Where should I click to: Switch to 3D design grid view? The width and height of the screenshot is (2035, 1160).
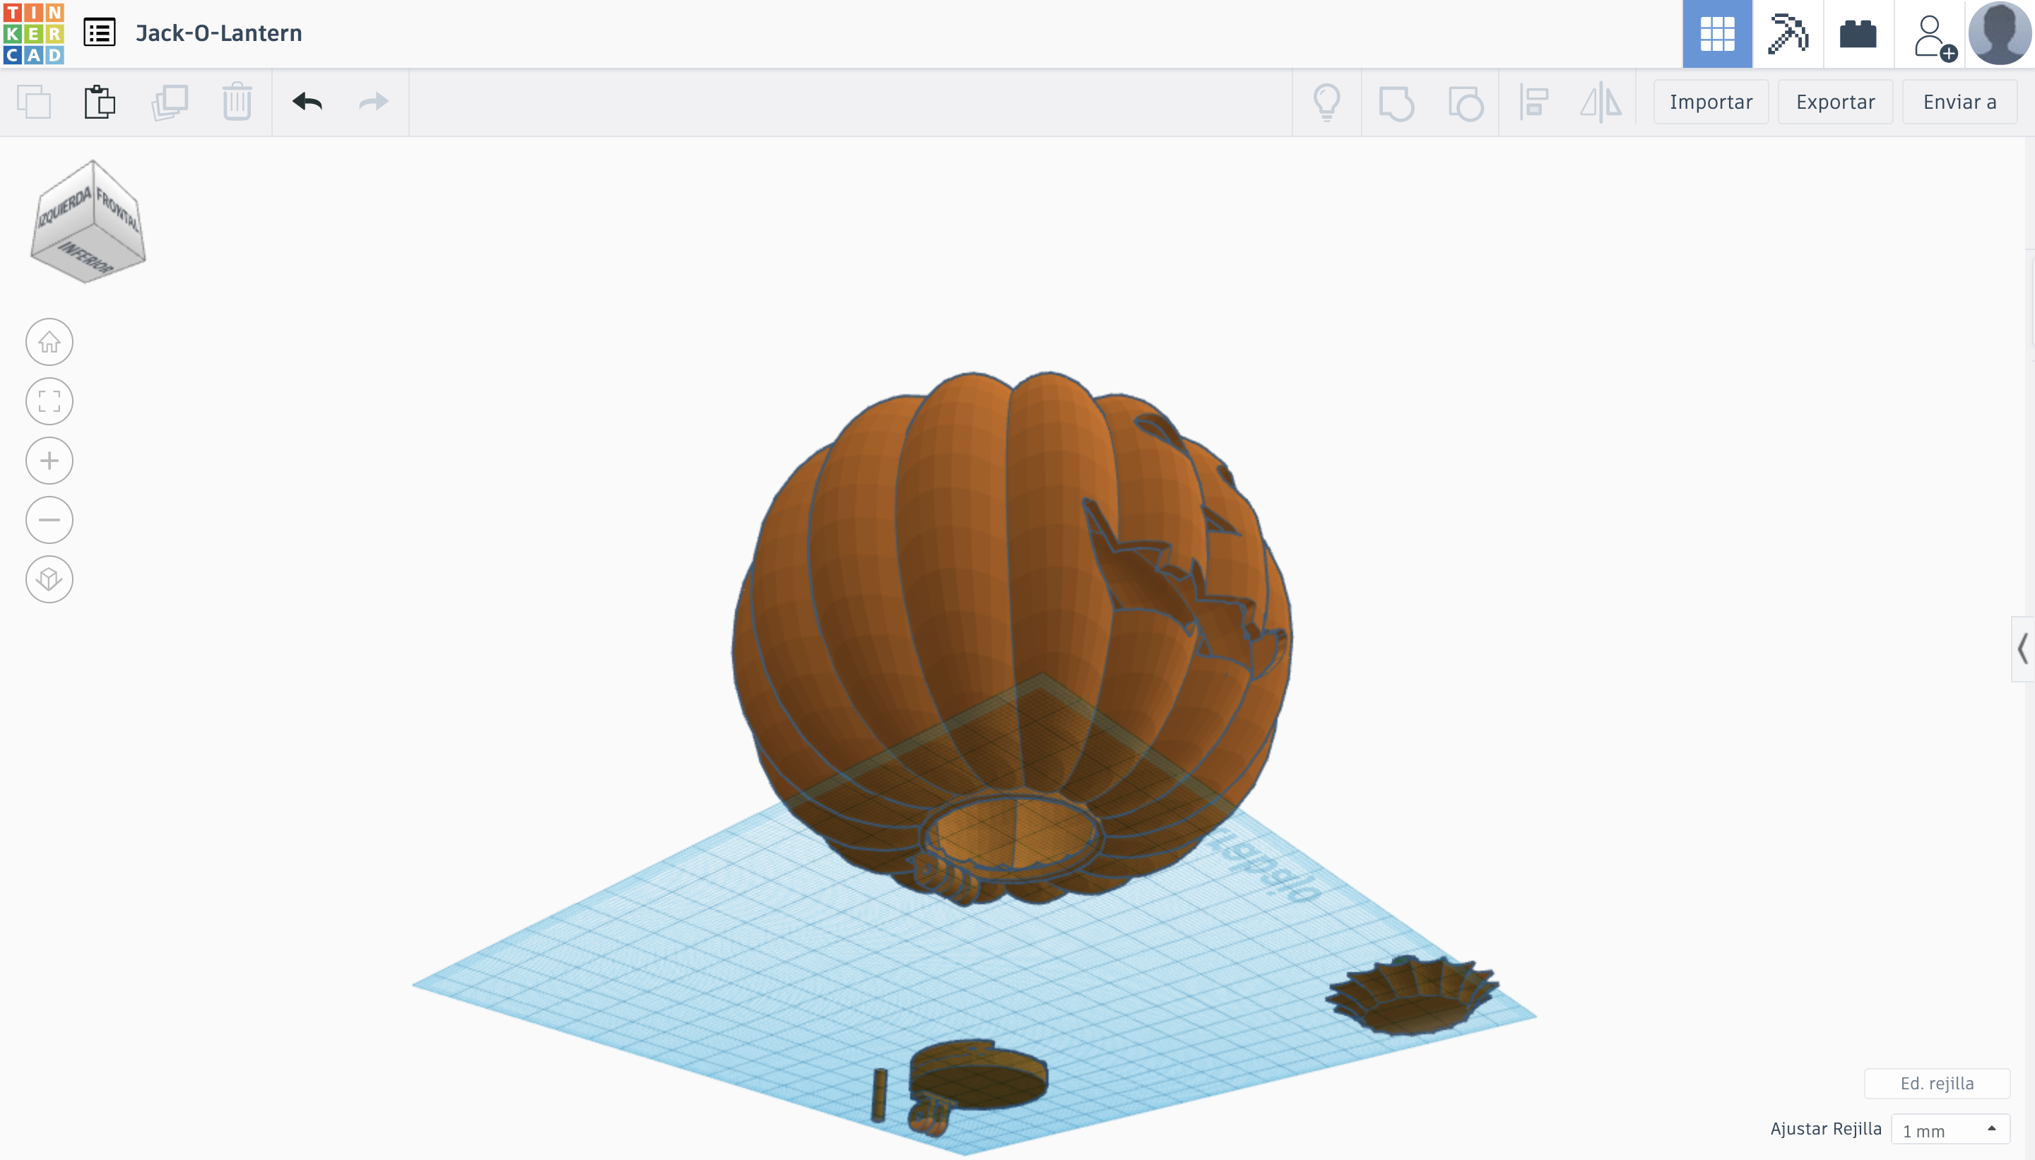point(1717,33)
